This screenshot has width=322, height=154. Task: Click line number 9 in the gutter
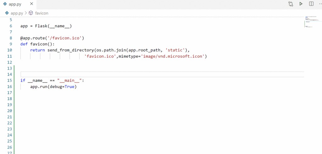point(11,44)
